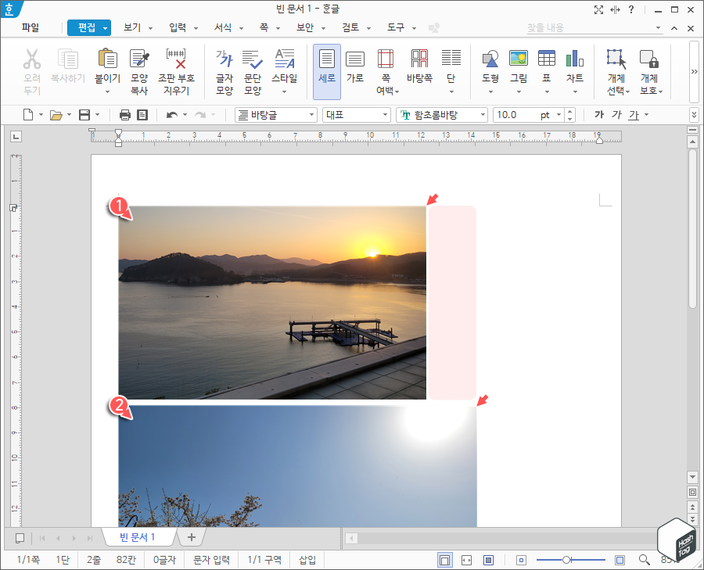
Task: Click the Columns (단) icon
Action: pyautogui.click(x=451, y=59)
